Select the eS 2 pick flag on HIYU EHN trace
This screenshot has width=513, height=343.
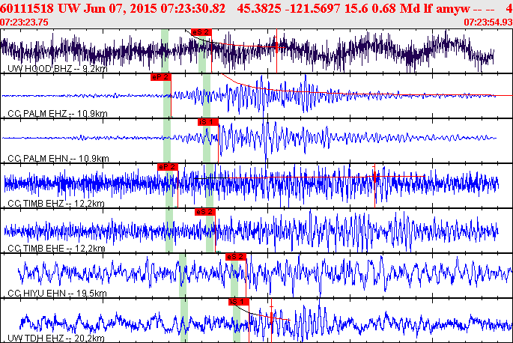236,257
